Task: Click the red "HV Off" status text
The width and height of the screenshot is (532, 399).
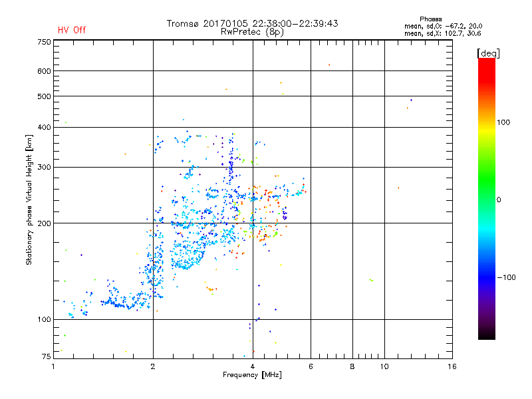Action: click(72, 30)
